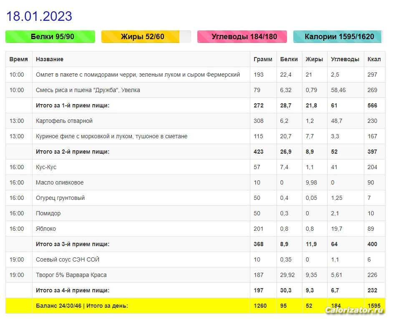Click the Жиры 52/60 progress bar
393x319 pixels.
point(146,37)
